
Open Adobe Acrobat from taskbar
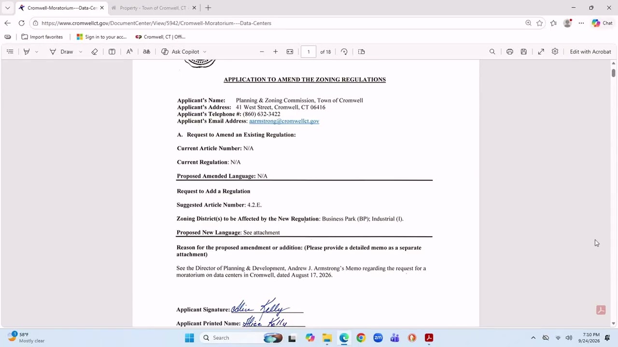429,338
